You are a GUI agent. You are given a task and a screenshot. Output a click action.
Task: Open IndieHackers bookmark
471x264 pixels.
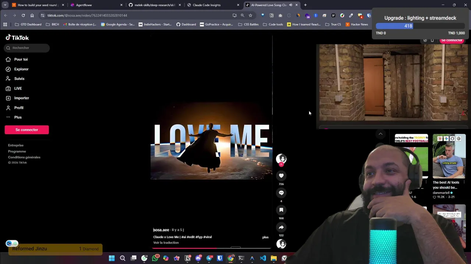click(x=155, y=25)
